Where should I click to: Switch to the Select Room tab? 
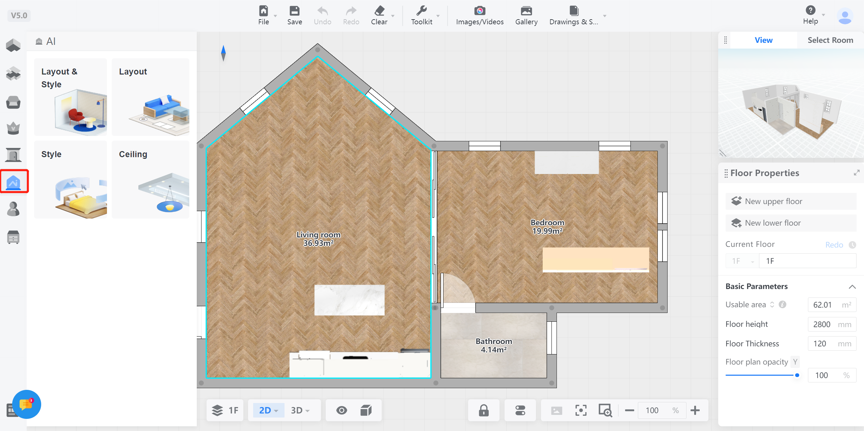[830, 40]
